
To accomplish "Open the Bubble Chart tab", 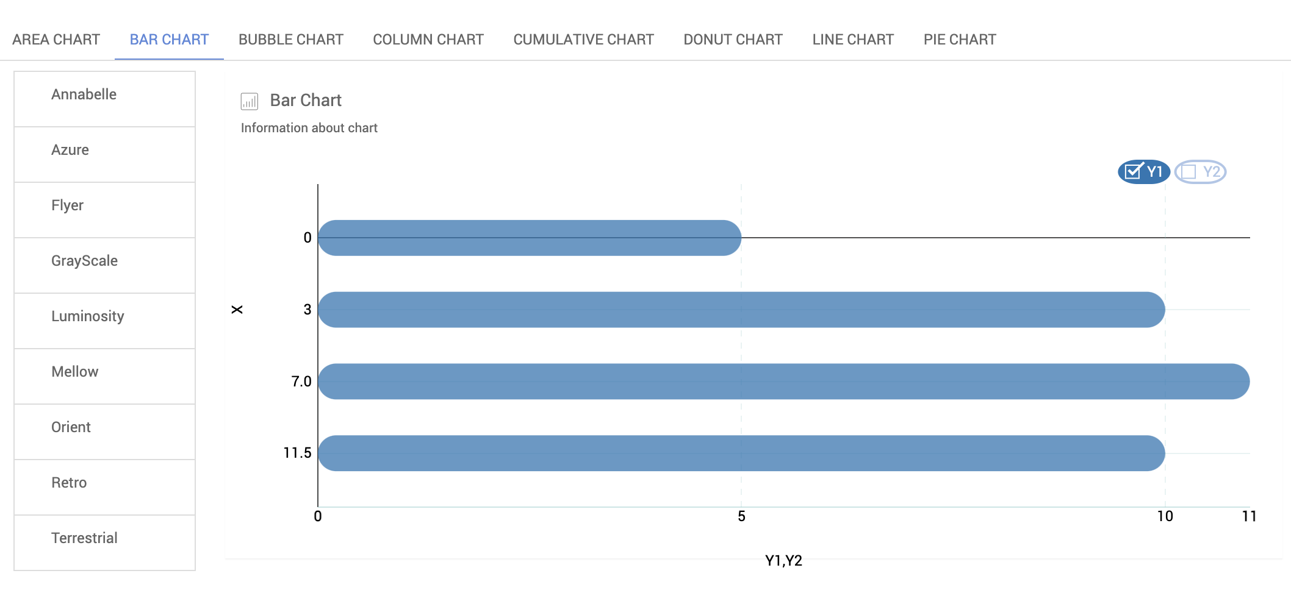I will [290, 40].
